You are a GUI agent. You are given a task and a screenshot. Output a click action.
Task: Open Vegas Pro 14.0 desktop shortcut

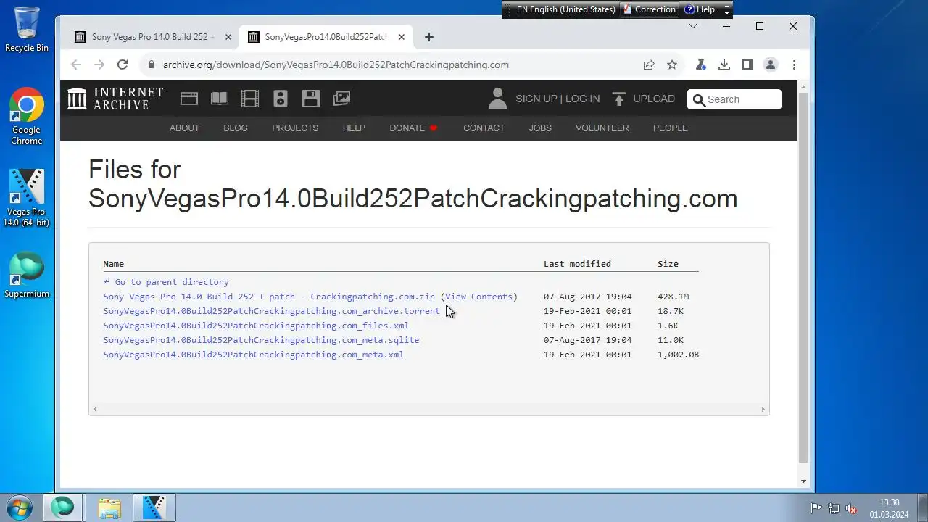(x=27, y=198)
